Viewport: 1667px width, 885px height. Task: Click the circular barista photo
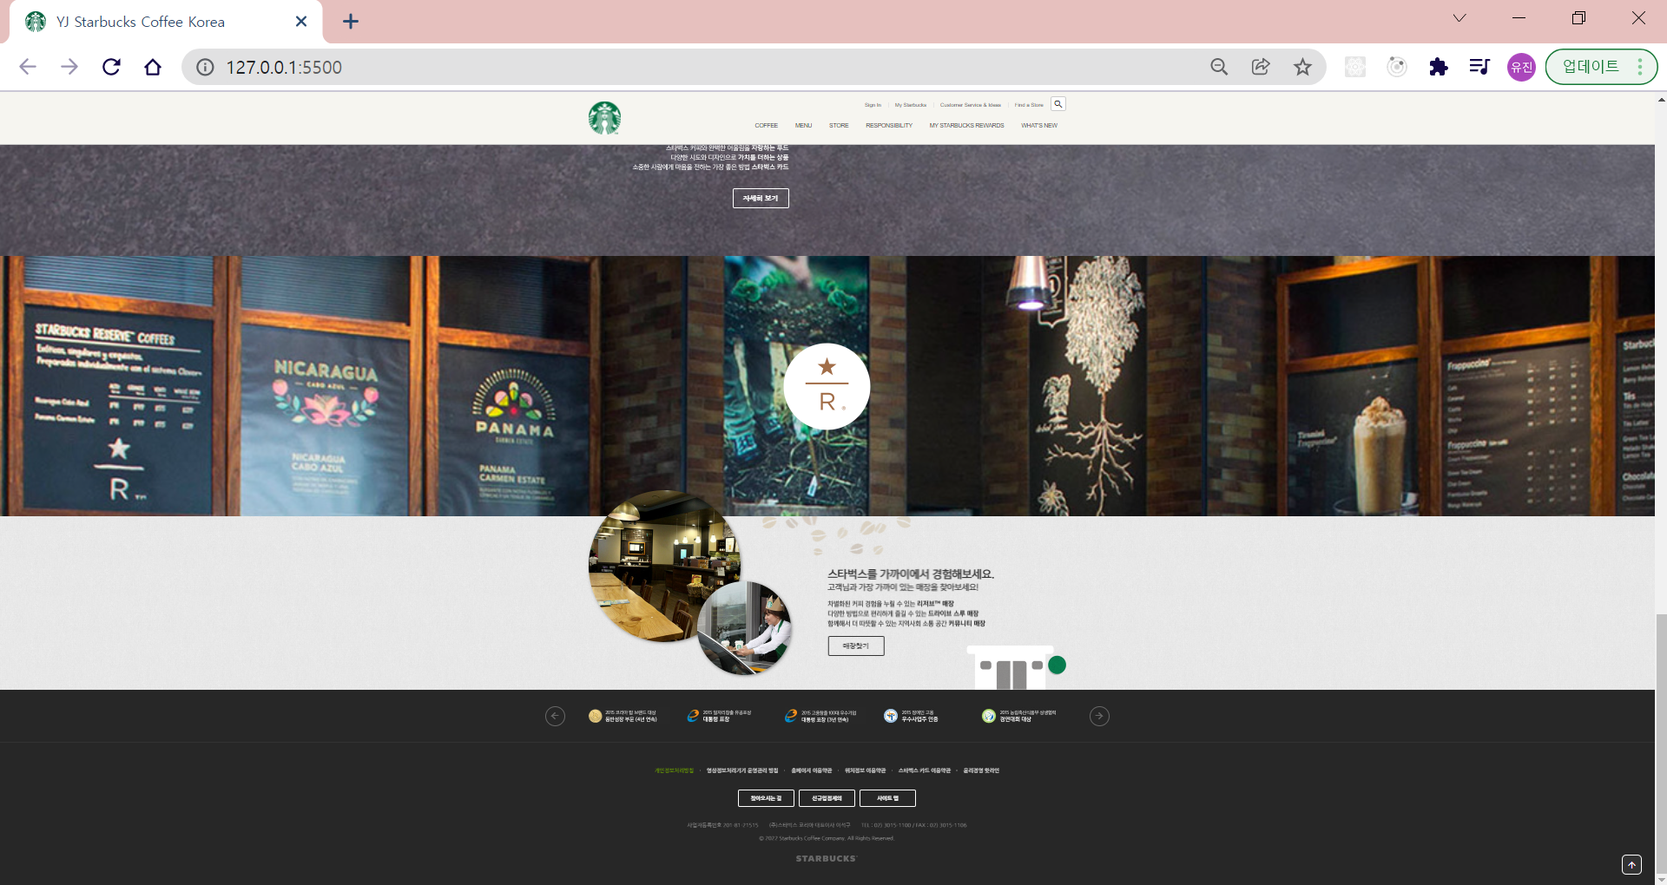745,629
